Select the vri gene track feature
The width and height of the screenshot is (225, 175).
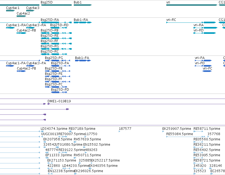point(192,5)
